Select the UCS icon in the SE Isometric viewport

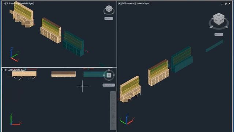coord(15,55)
